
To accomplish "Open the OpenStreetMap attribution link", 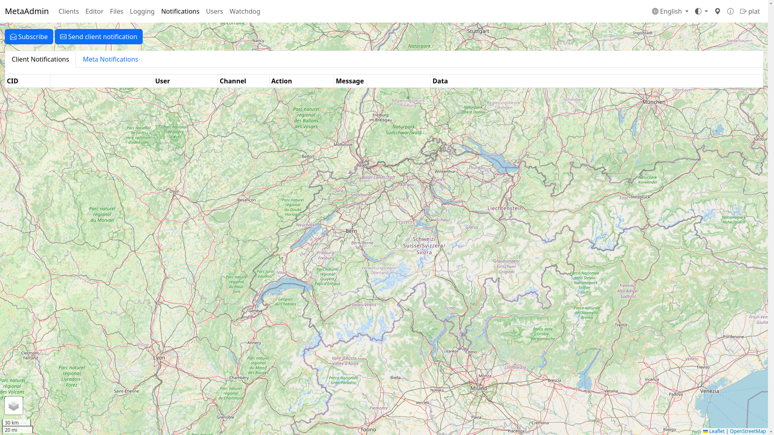I will pos(747,431).
